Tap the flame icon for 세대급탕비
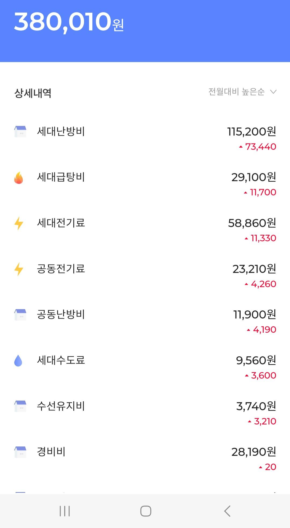The image size is (290, 528). coord(19,178)
